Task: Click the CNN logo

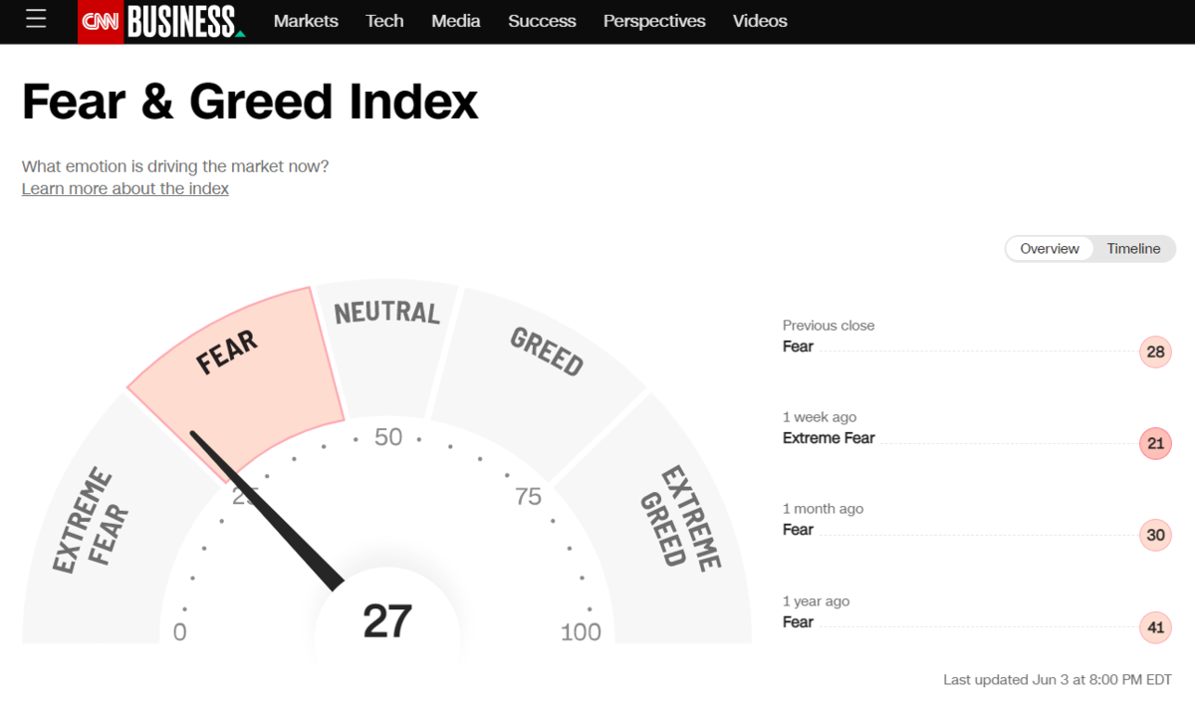Action: click(101, 21)
